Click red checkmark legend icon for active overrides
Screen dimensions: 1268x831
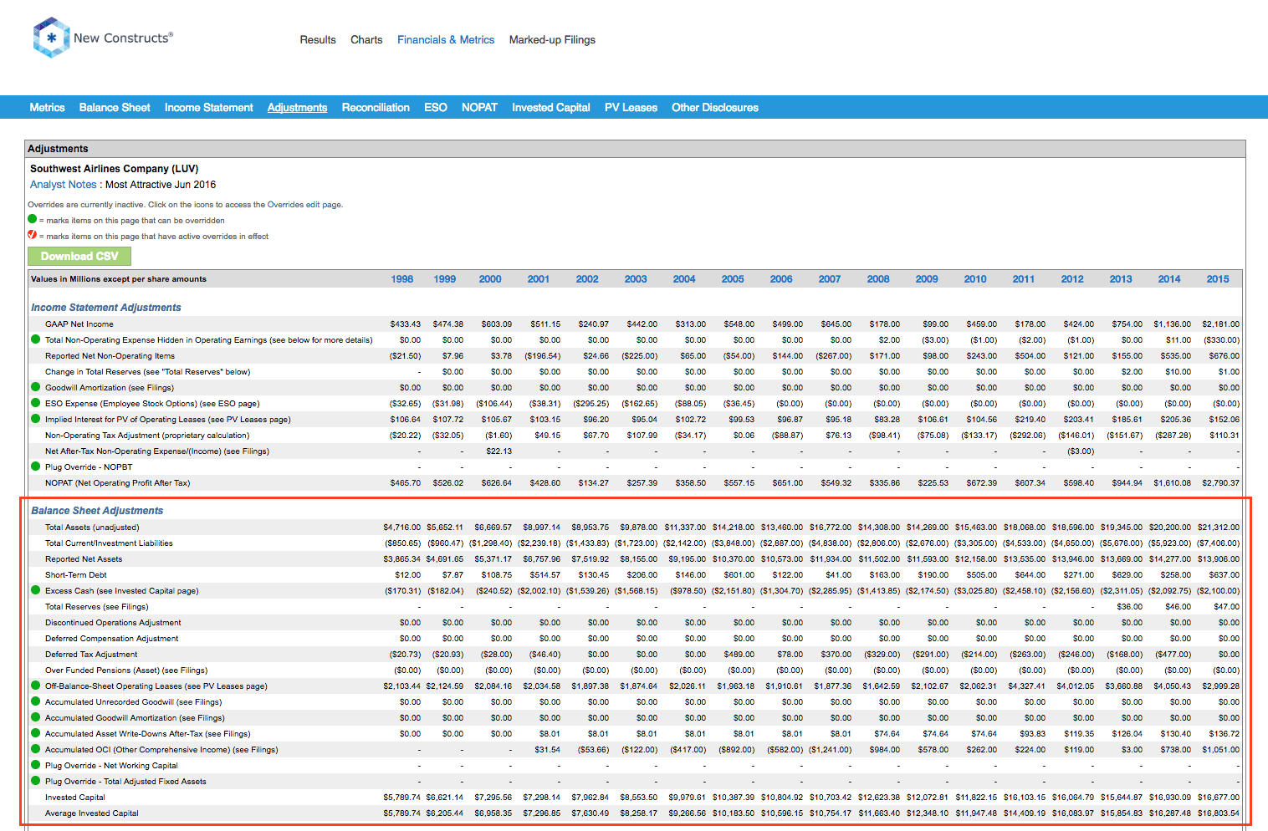[x=33, y=235]
